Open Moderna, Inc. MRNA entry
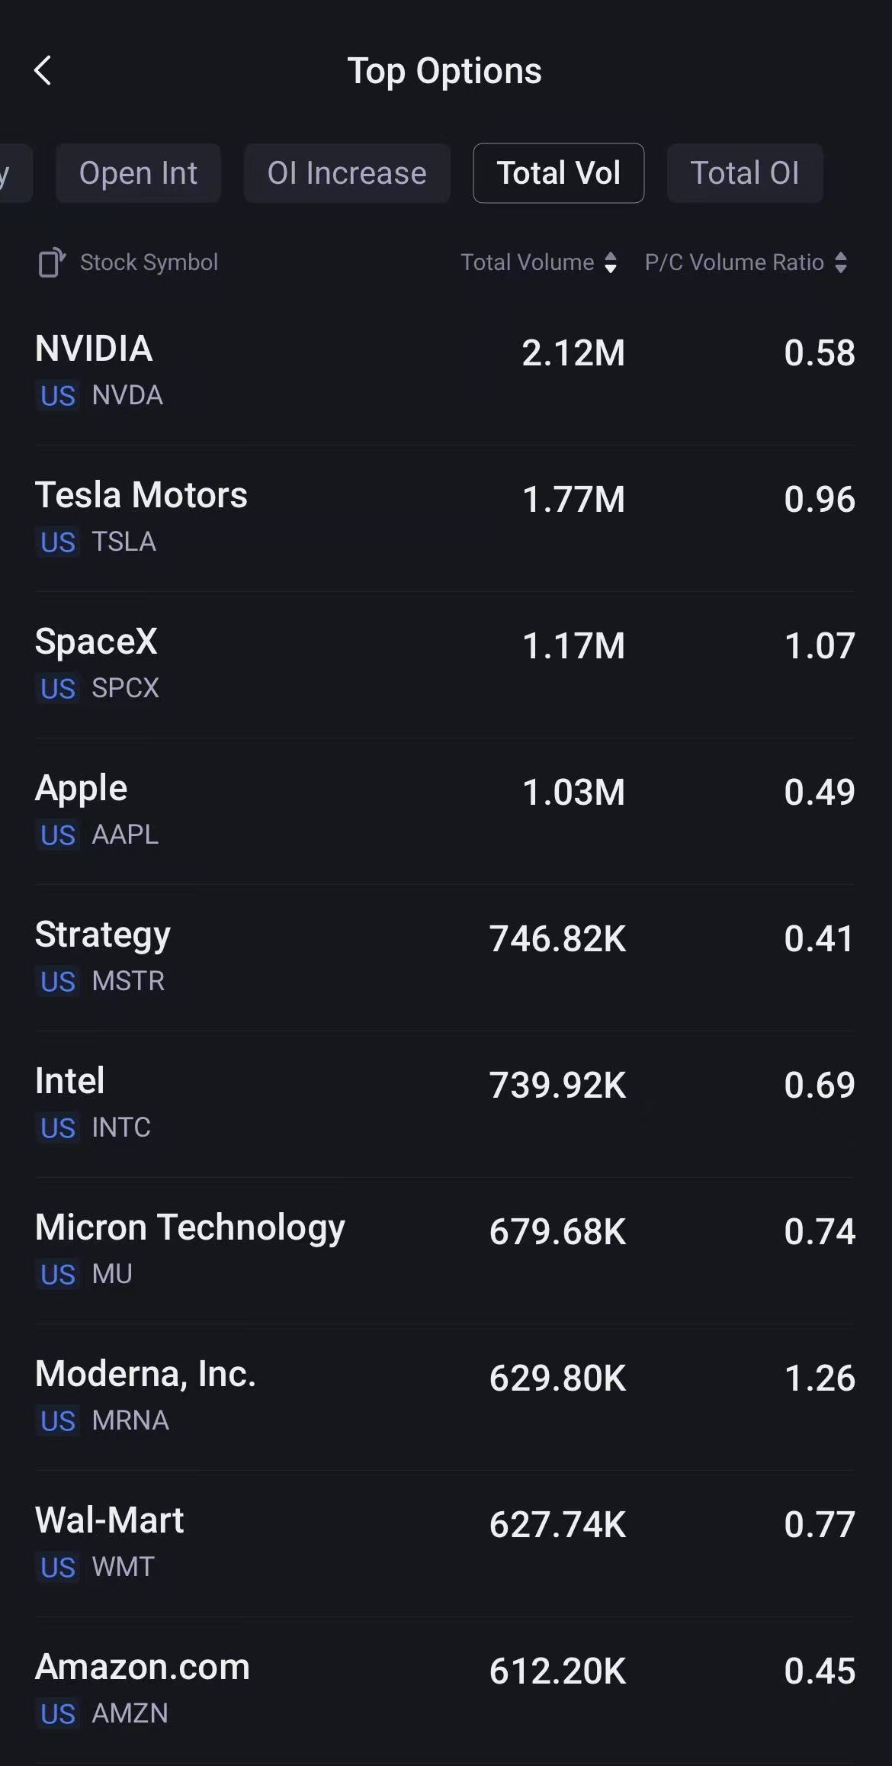The height and width of the screenshot is (1766, 892). pyautogui.click(x=446, y=1397)
